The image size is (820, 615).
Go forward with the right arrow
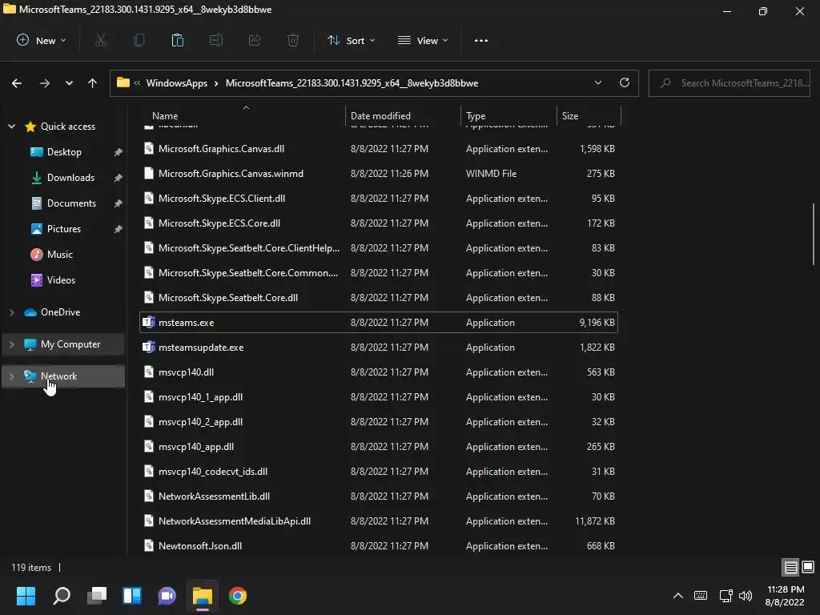pyautogui.click(x=45, y=83)
